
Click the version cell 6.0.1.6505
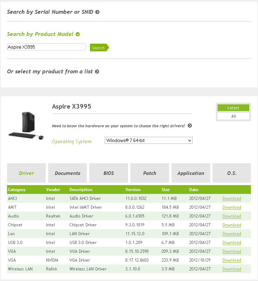[x=135, y=216]
